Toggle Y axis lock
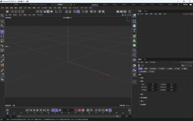Screen dimensions: 193x121 16,11
